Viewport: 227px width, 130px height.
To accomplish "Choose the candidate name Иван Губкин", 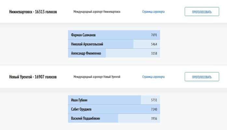I will [x=79, y=100].
